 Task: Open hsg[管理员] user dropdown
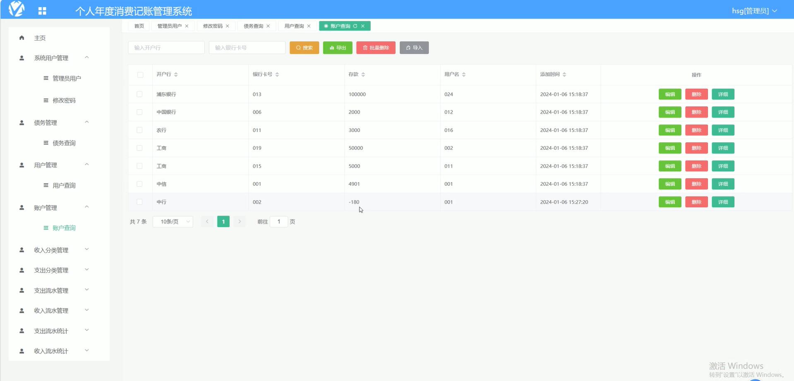click(754, 11)
